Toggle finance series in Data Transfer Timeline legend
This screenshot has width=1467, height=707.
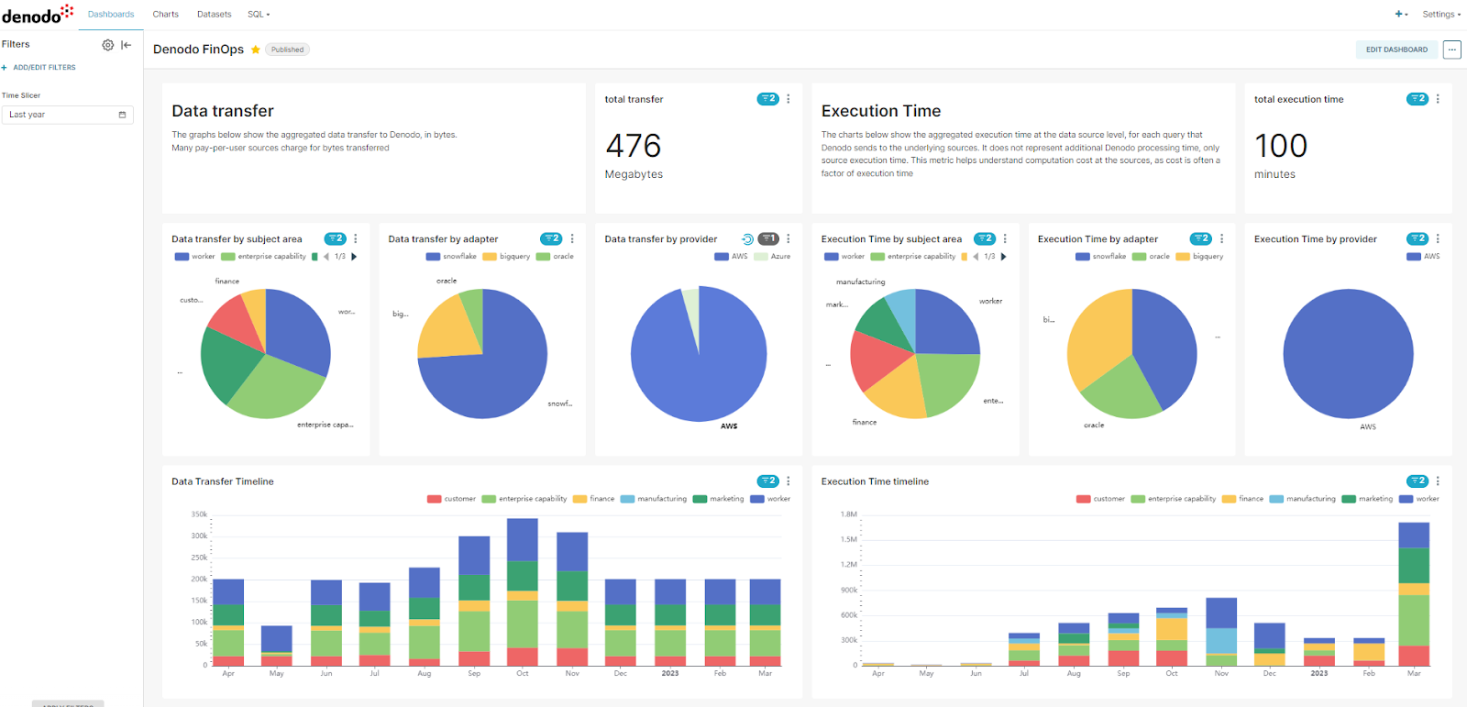point(594,499)
